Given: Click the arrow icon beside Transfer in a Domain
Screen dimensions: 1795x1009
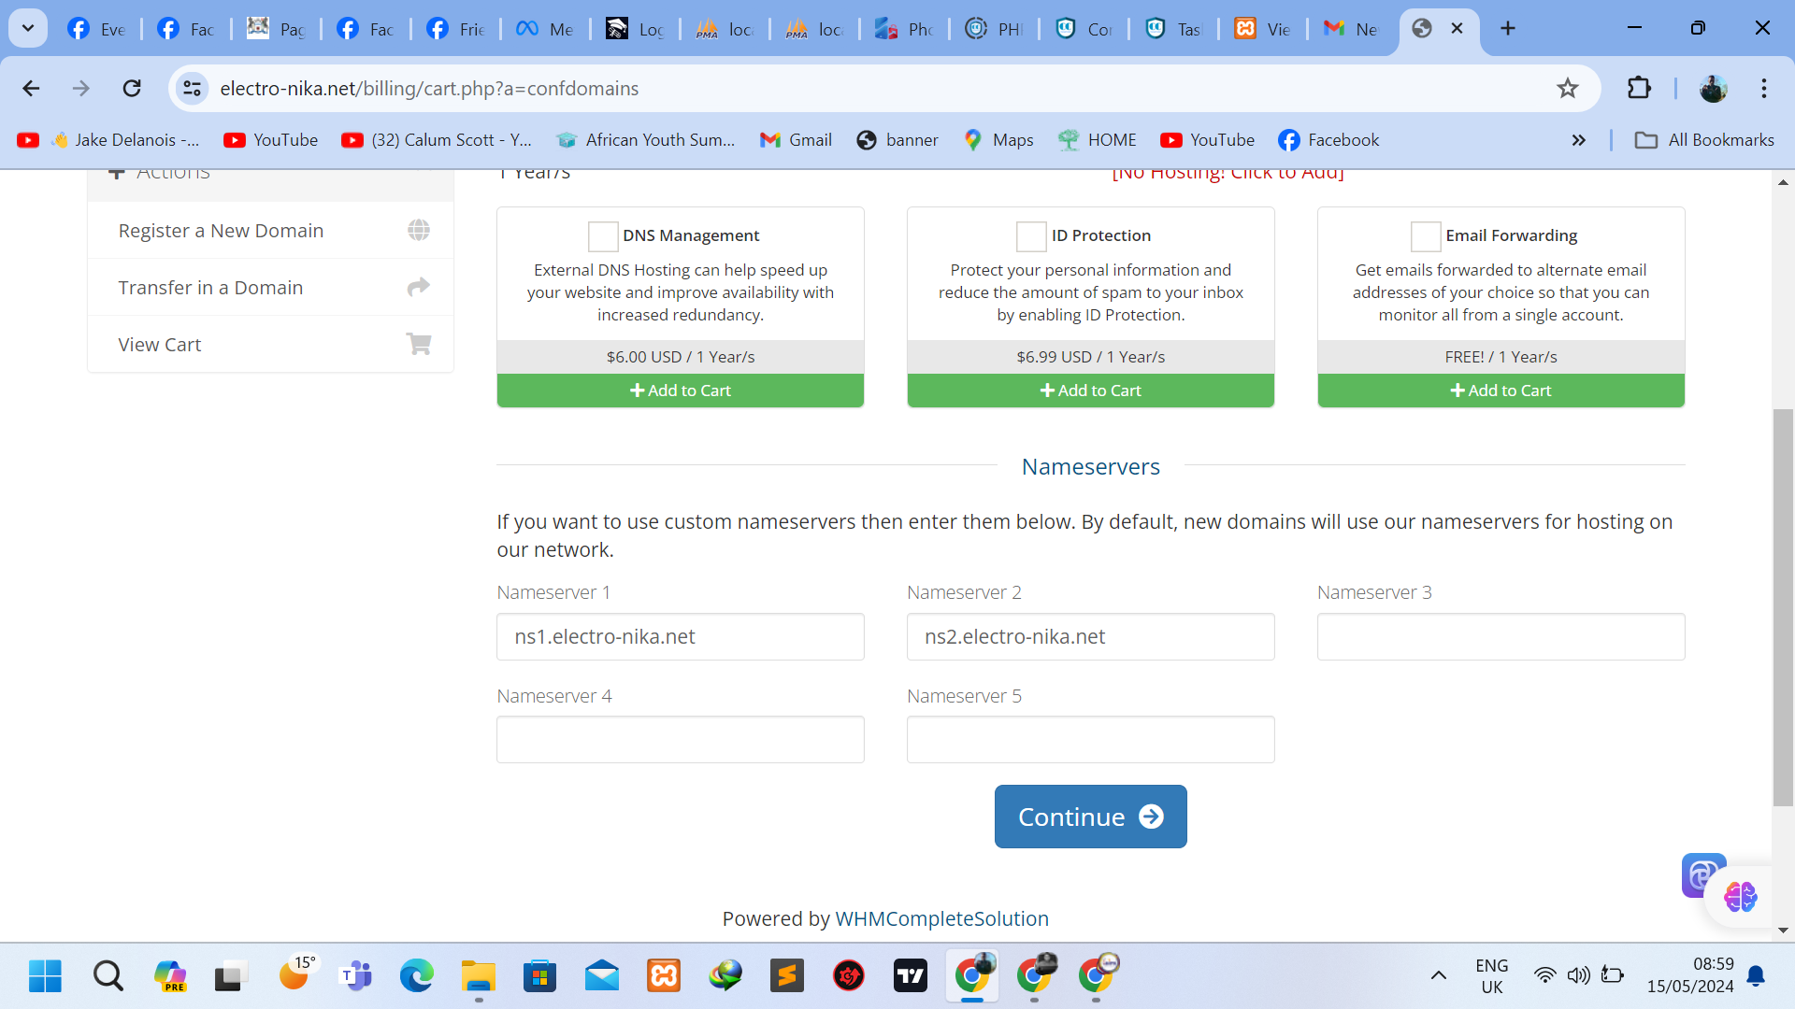Looking at the screenshot, I should coord(419,287).
